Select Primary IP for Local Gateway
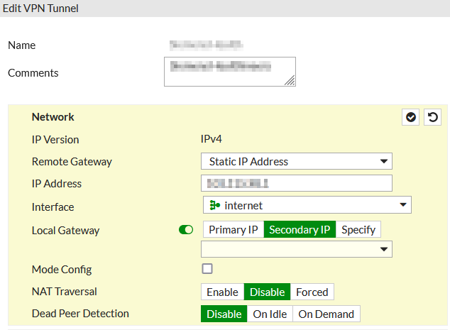 (x=233, y=230)
